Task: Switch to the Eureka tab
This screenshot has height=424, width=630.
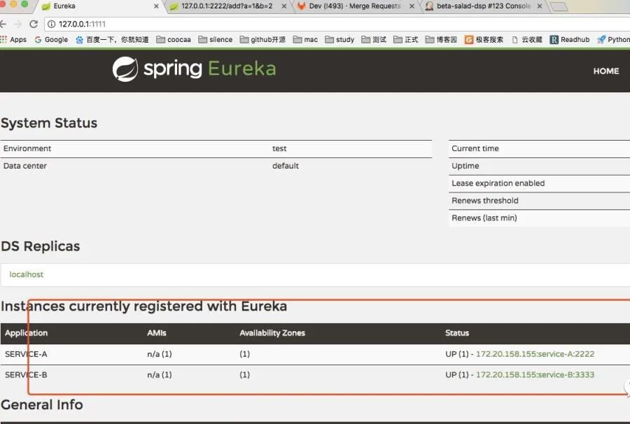Action: pos(99,6)
